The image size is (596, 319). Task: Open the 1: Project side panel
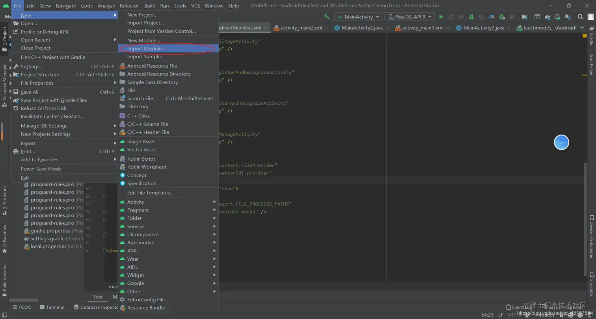[5, 39]
